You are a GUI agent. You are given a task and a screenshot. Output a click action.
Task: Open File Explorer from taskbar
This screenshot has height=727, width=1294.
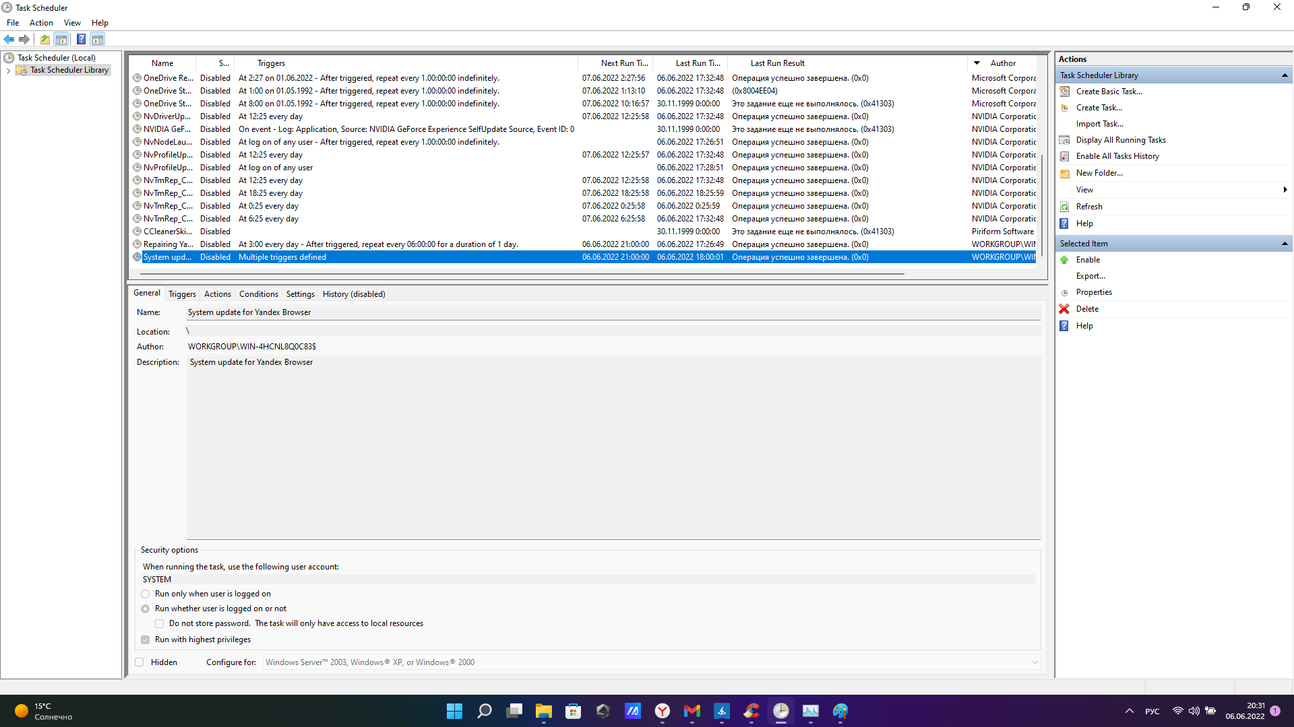click(x=544, y=711)
